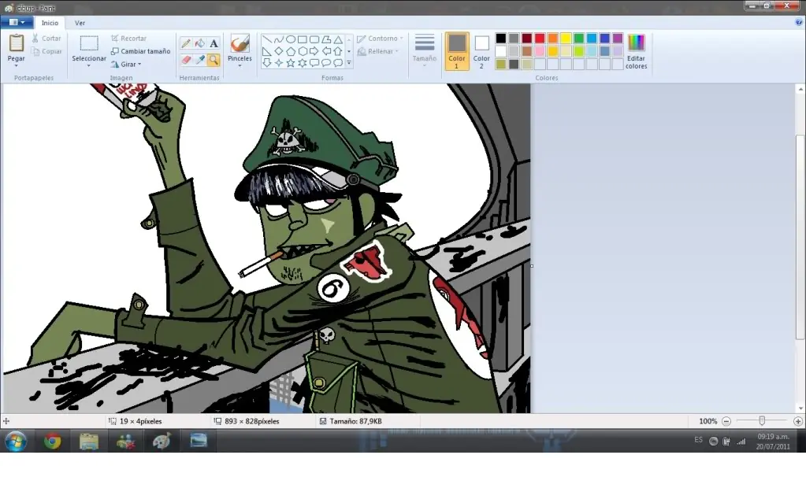This screenshot has height=488, width=806.
Task: Click the Pinceles brush icon
Action: pyautogui.click(x=240, y=43)
